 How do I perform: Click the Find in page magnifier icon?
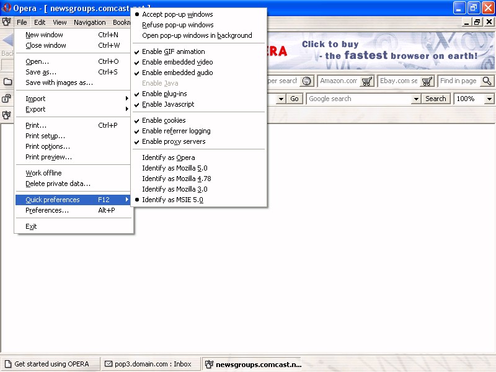tap(487, 81)
